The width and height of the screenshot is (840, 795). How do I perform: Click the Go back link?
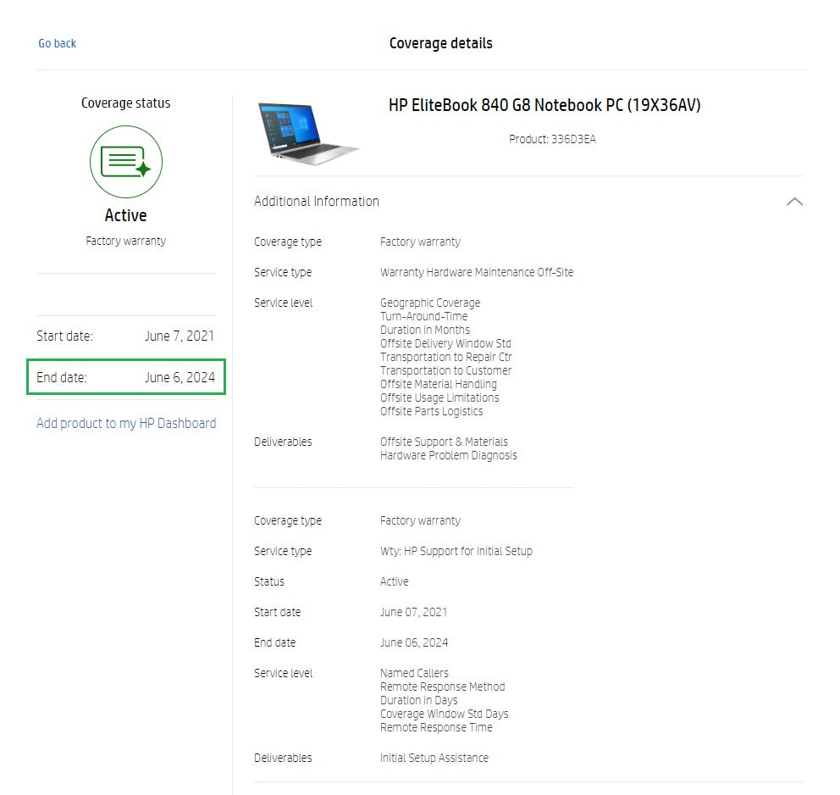57,43
